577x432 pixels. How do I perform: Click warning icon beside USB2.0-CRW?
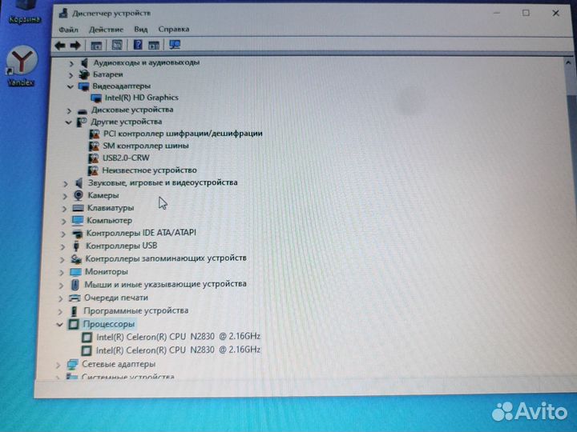pyautogui.click(x=94, y=158)
